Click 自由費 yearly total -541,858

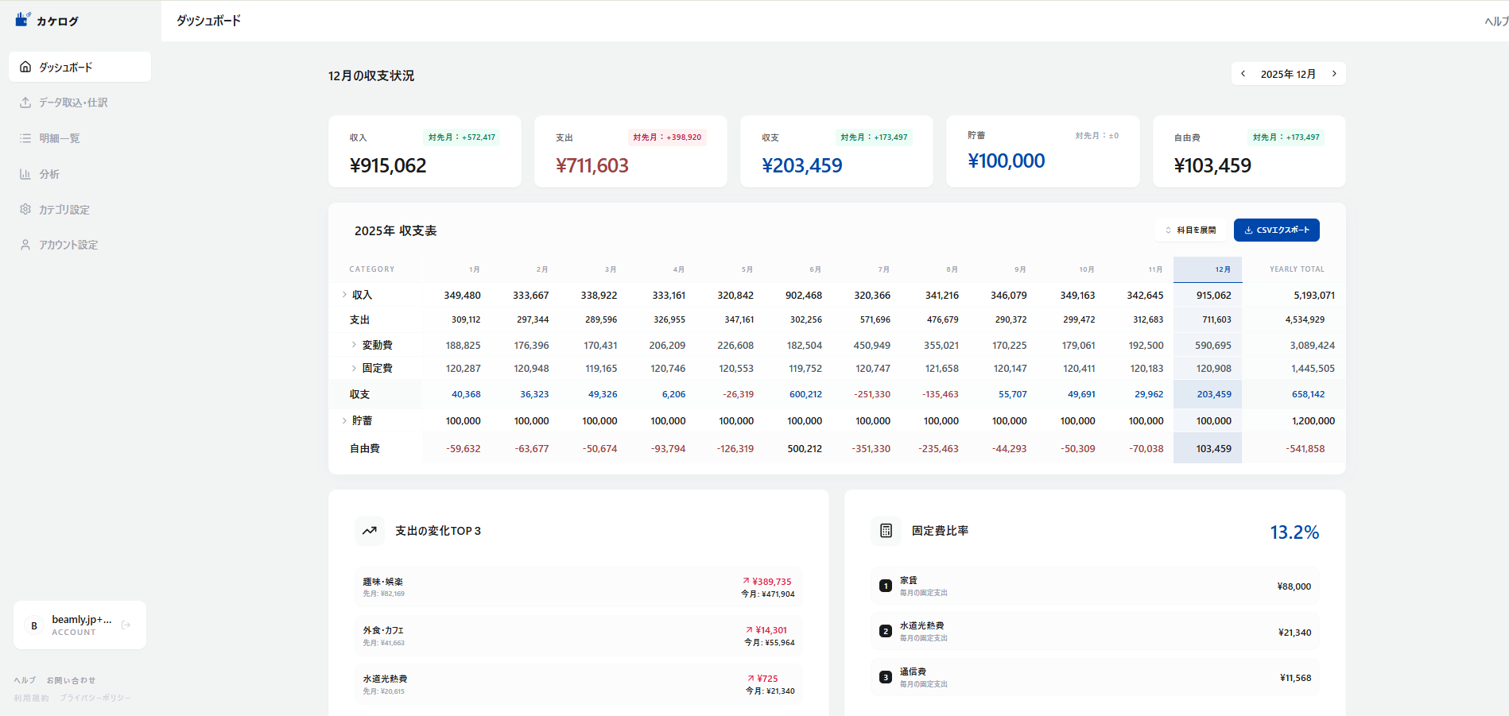click(x=1305, y=448)
